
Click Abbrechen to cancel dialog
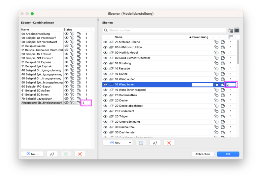click(x=203, y=154)
